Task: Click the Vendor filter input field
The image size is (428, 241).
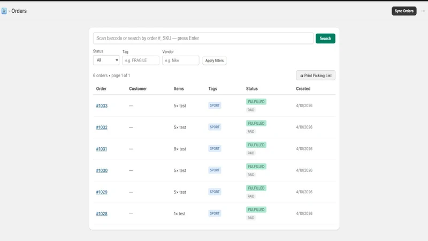Action: coord(181,61)
